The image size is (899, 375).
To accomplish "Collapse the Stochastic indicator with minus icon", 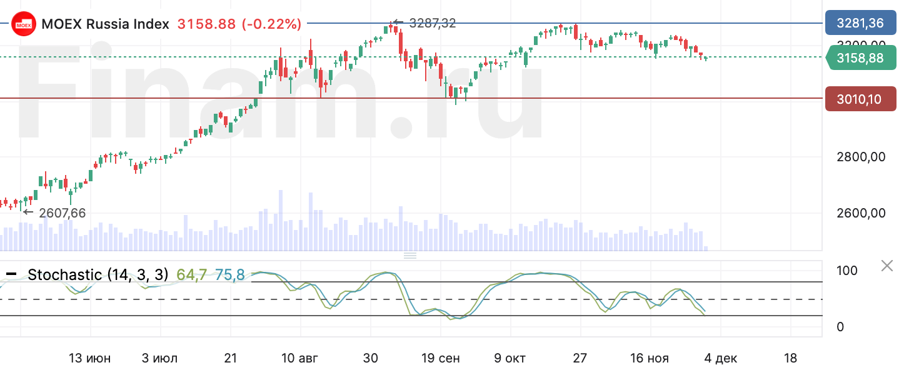I will click(11, 274).
